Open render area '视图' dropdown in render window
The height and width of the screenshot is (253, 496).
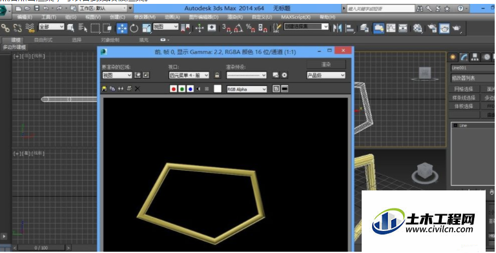pyautogui.click(x=117, y=76)
